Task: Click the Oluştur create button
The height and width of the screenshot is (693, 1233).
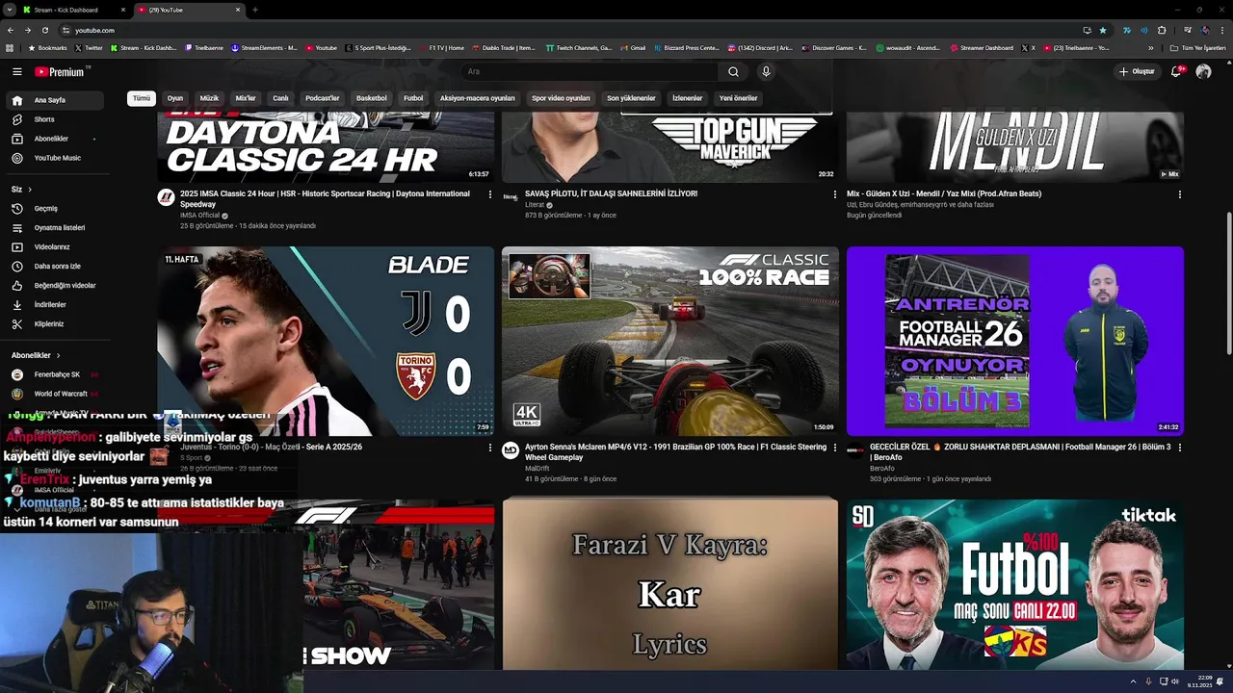Action: [x=1137, y=71]
